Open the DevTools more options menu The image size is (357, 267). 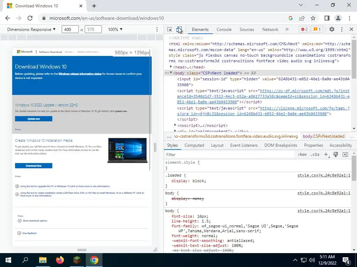[342, 29]
